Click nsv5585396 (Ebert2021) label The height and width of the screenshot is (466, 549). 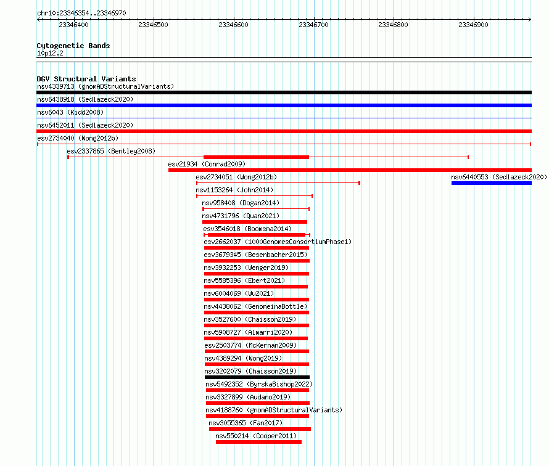244,280
